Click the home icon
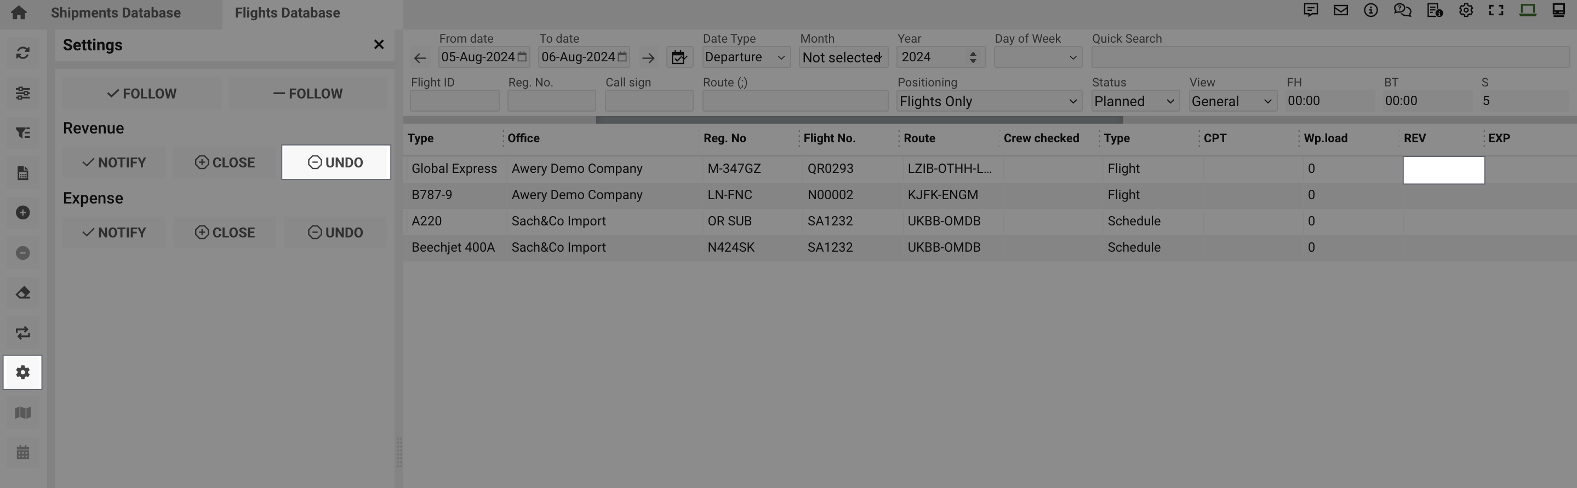1577x488 pixels. point(19,13)
